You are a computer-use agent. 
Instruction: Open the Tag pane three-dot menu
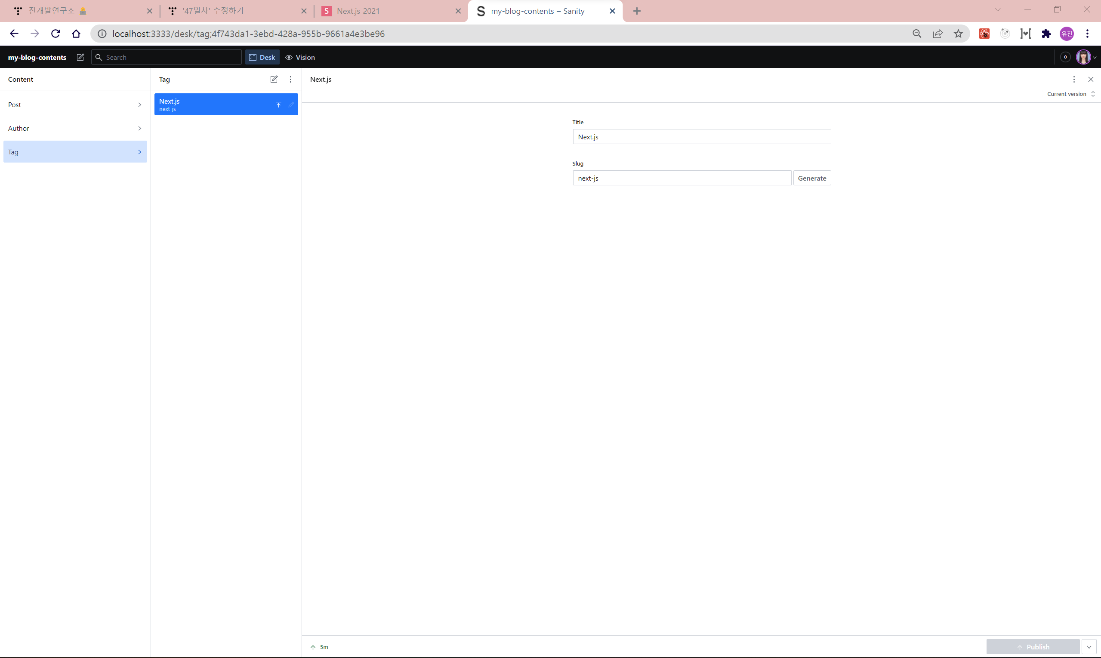tap(290, 80)
